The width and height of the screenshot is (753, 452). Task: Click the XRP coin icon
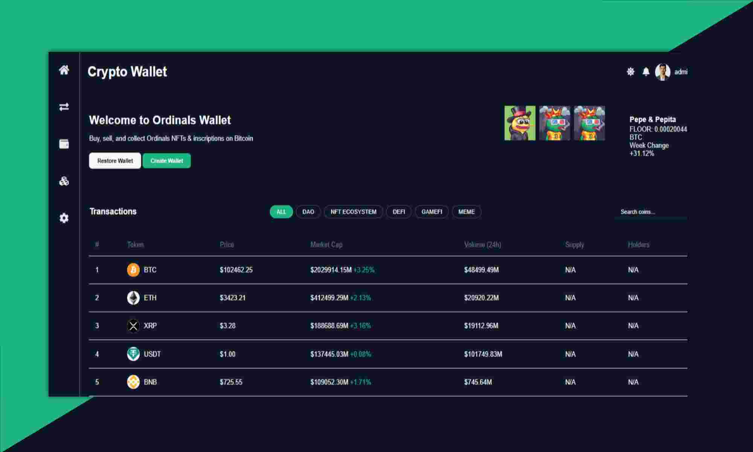[x=133, y=326]
